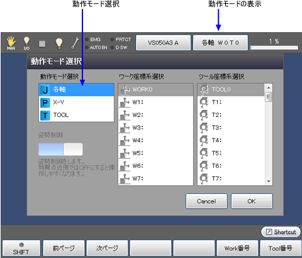Open the wrench settings icon

[75, 43]
